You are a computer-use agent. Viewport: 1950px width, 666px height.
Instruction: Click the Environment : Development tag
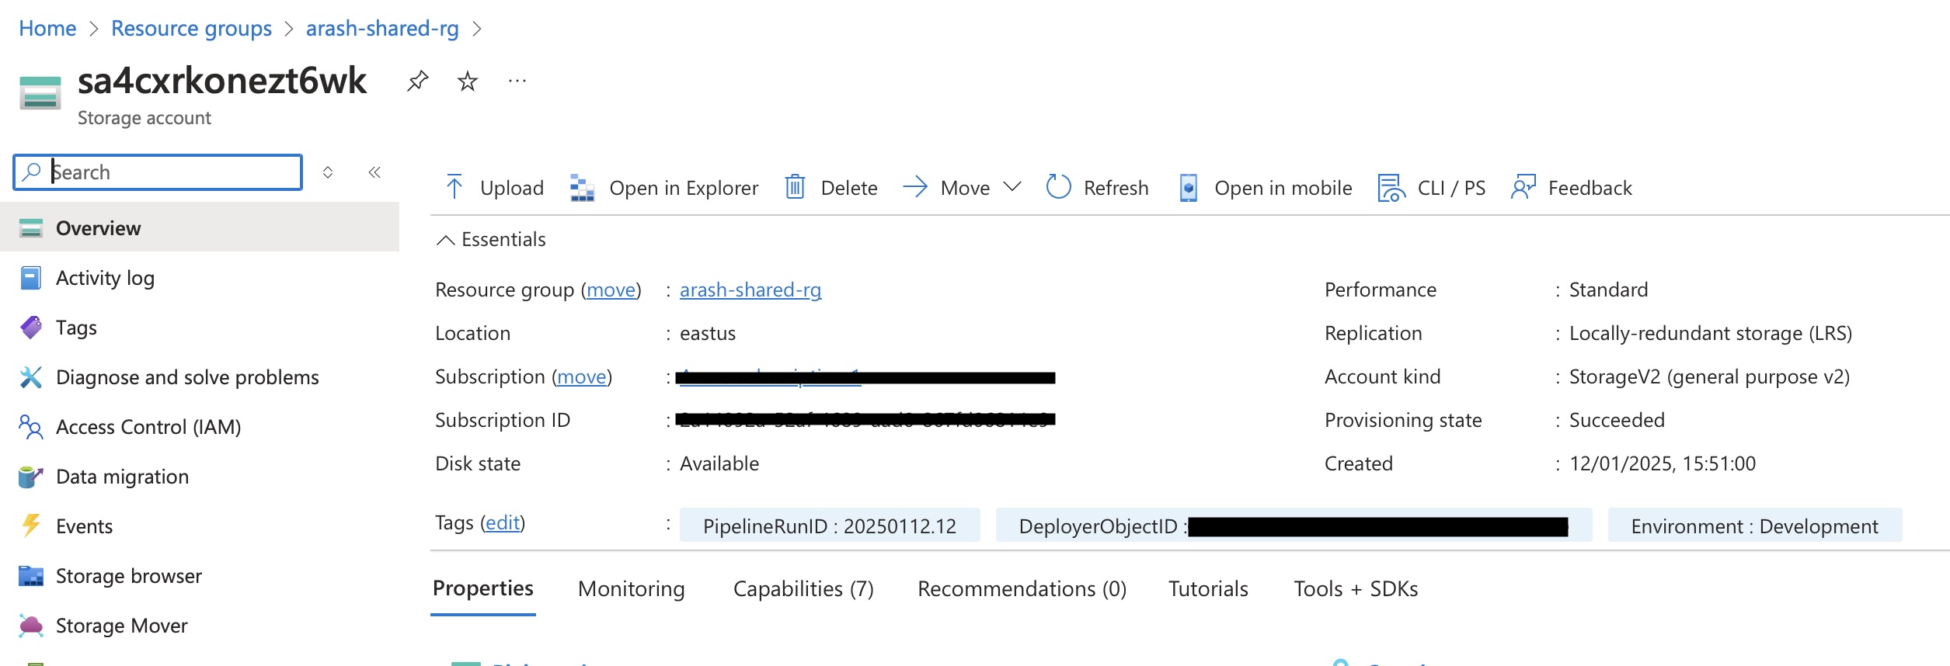[x=1754, y=526]
